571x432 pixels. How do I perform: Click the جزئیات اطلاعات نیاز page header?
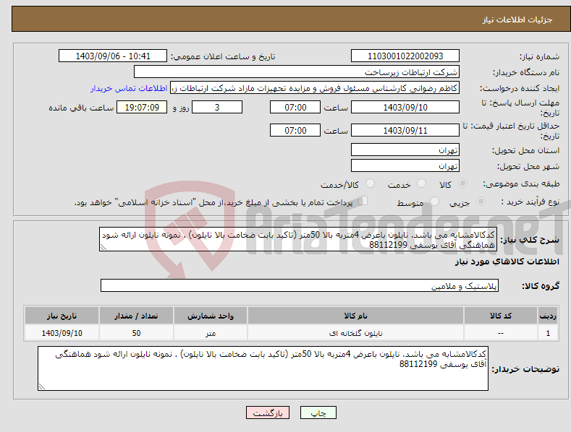point(517,20)
